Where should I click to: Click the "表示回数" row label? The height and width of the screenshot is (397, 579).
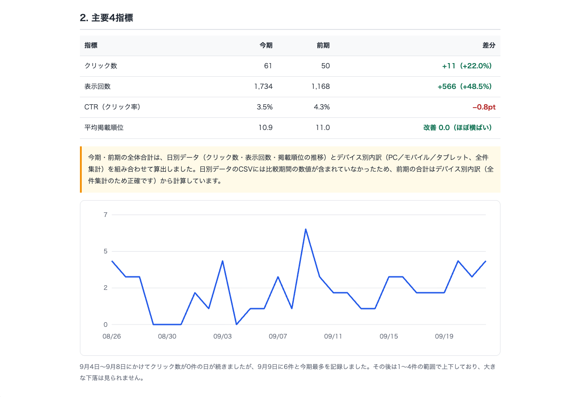click(98, 87)
